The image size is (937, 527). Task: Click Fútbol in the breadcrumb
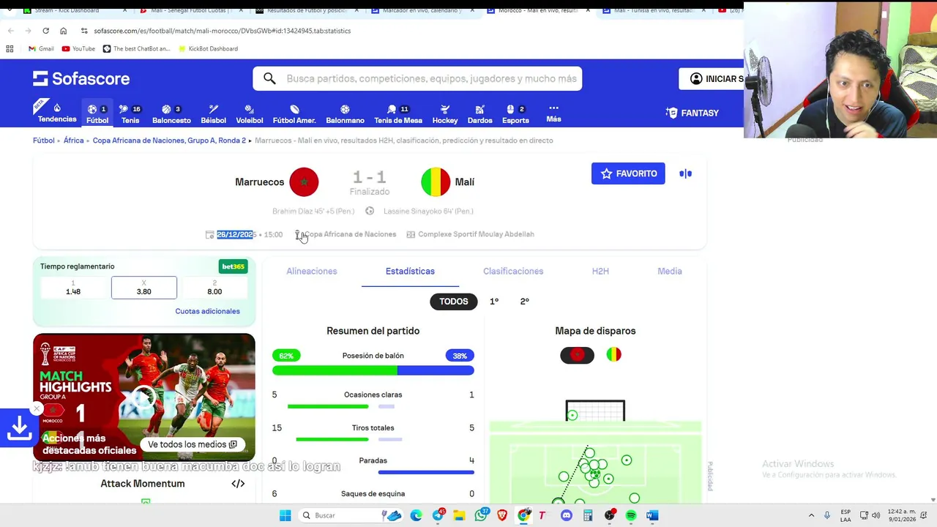tap(44, 140)
